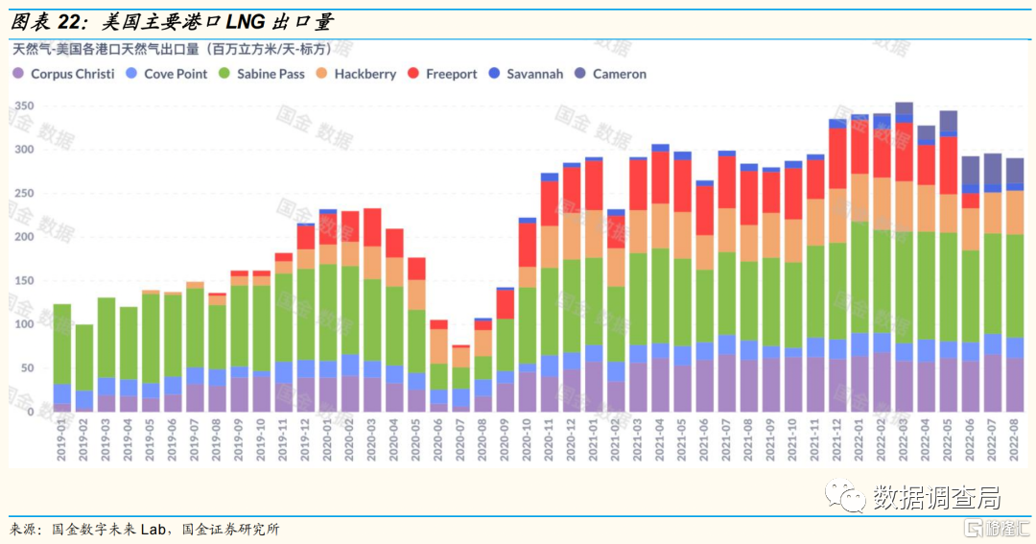Toggle Hackberry legend label
The height and width of the screenshot is (544, 1036).
pos(365,74)
